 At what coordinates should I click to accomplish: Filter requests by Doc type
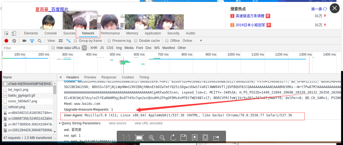[x=148, y=48]
